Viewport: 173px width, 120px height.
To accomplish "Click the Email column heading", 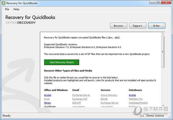I will pyautogui.click(x=76, y=90).
